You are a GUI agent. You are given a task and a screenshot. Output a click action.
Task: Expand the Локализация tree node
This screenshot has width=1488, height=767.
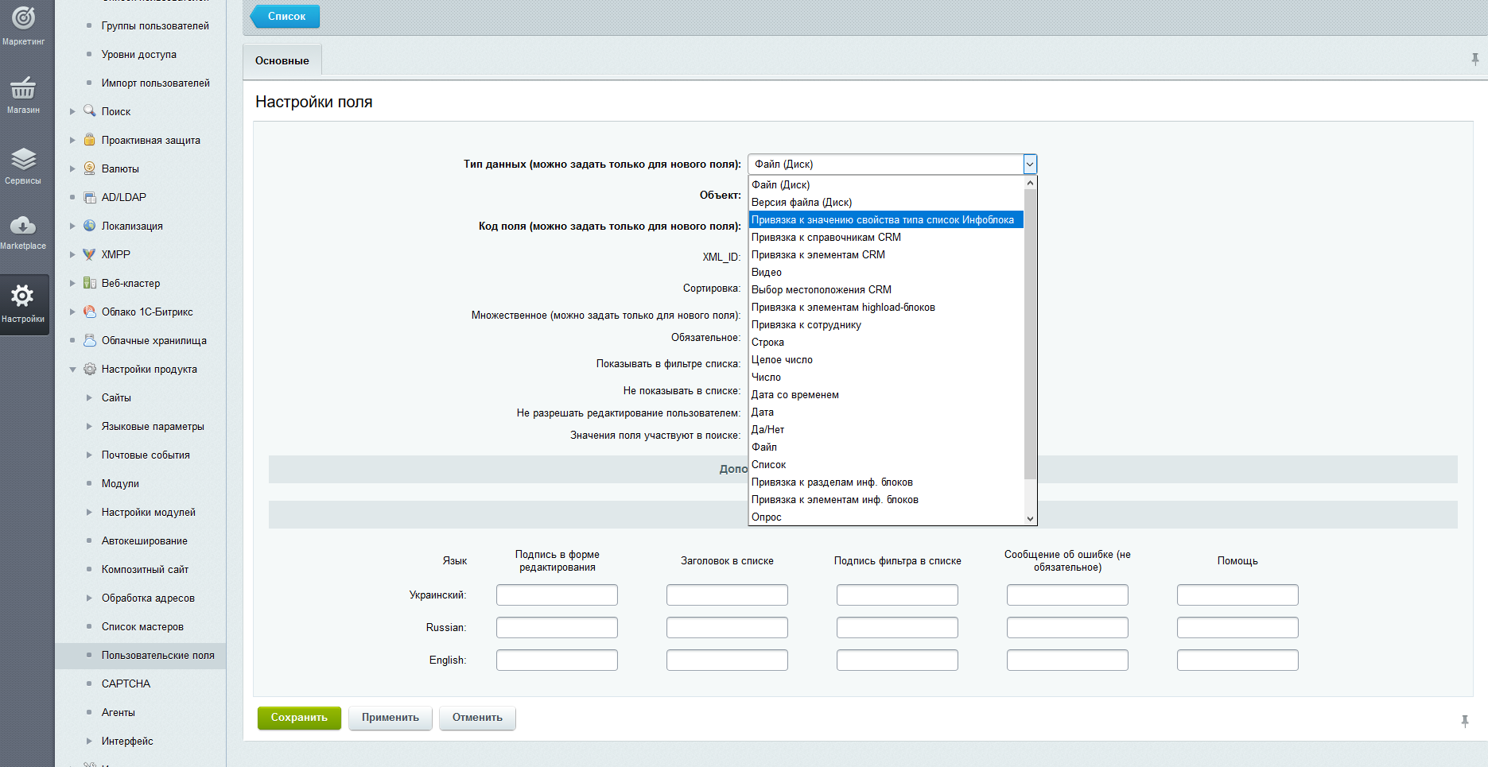[72, 227]
